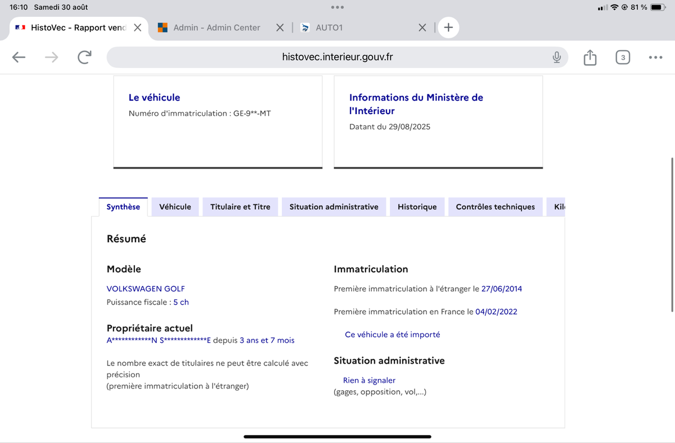Open the Titulaire et Titre tab
675x443 pixels.
240,207
